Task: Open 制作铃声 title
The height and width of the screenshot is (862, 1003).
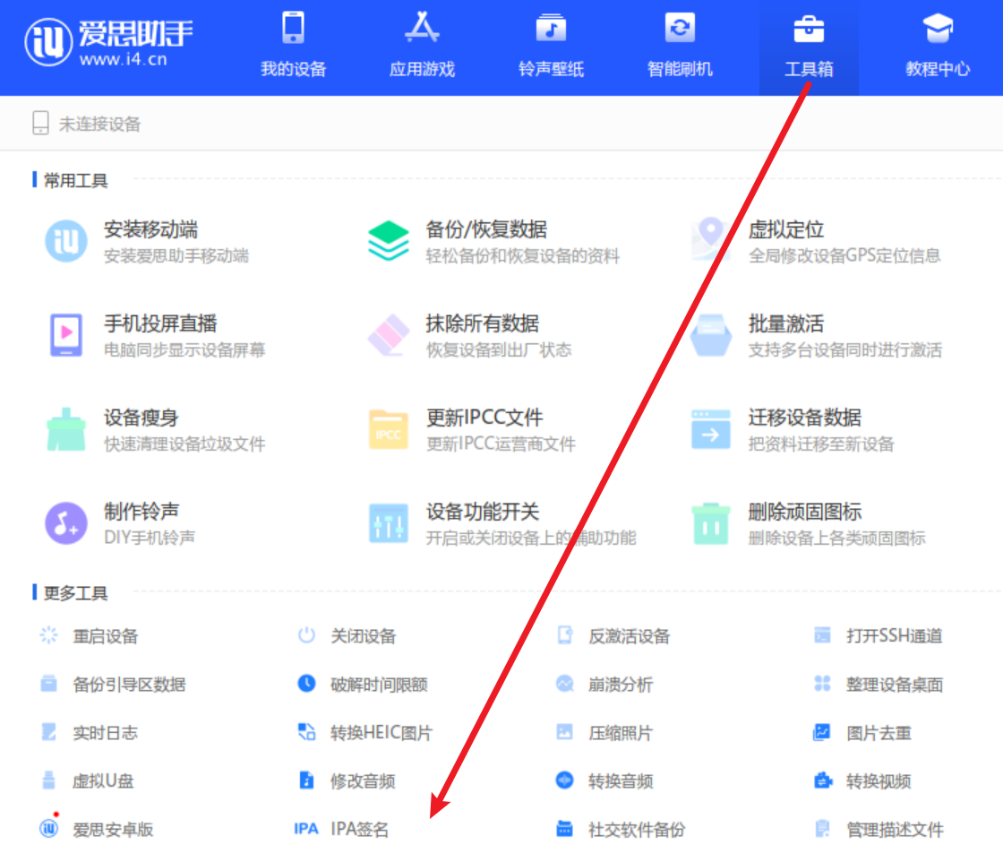Action: coord(141,512)
